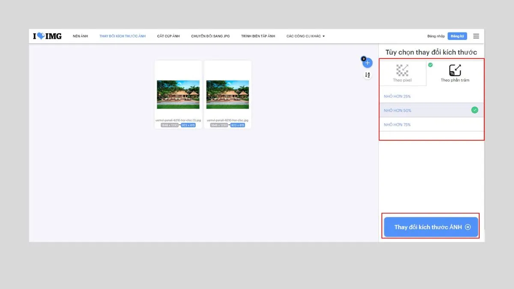Sort images alphabetically with the A-Z icon
This screenshot has width=514, height=289.
pyautogui.click(x=368, y=75)
